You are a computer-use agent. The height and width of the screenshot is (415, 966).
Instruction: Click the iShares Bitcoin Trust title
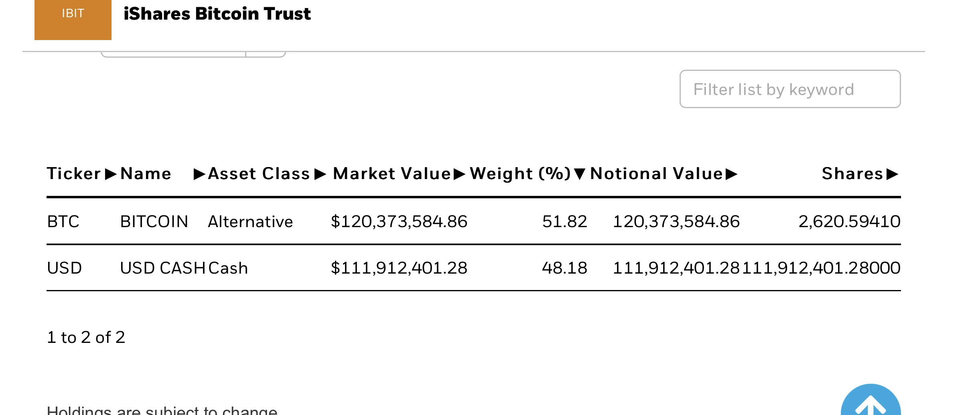[x=217, y=14]
